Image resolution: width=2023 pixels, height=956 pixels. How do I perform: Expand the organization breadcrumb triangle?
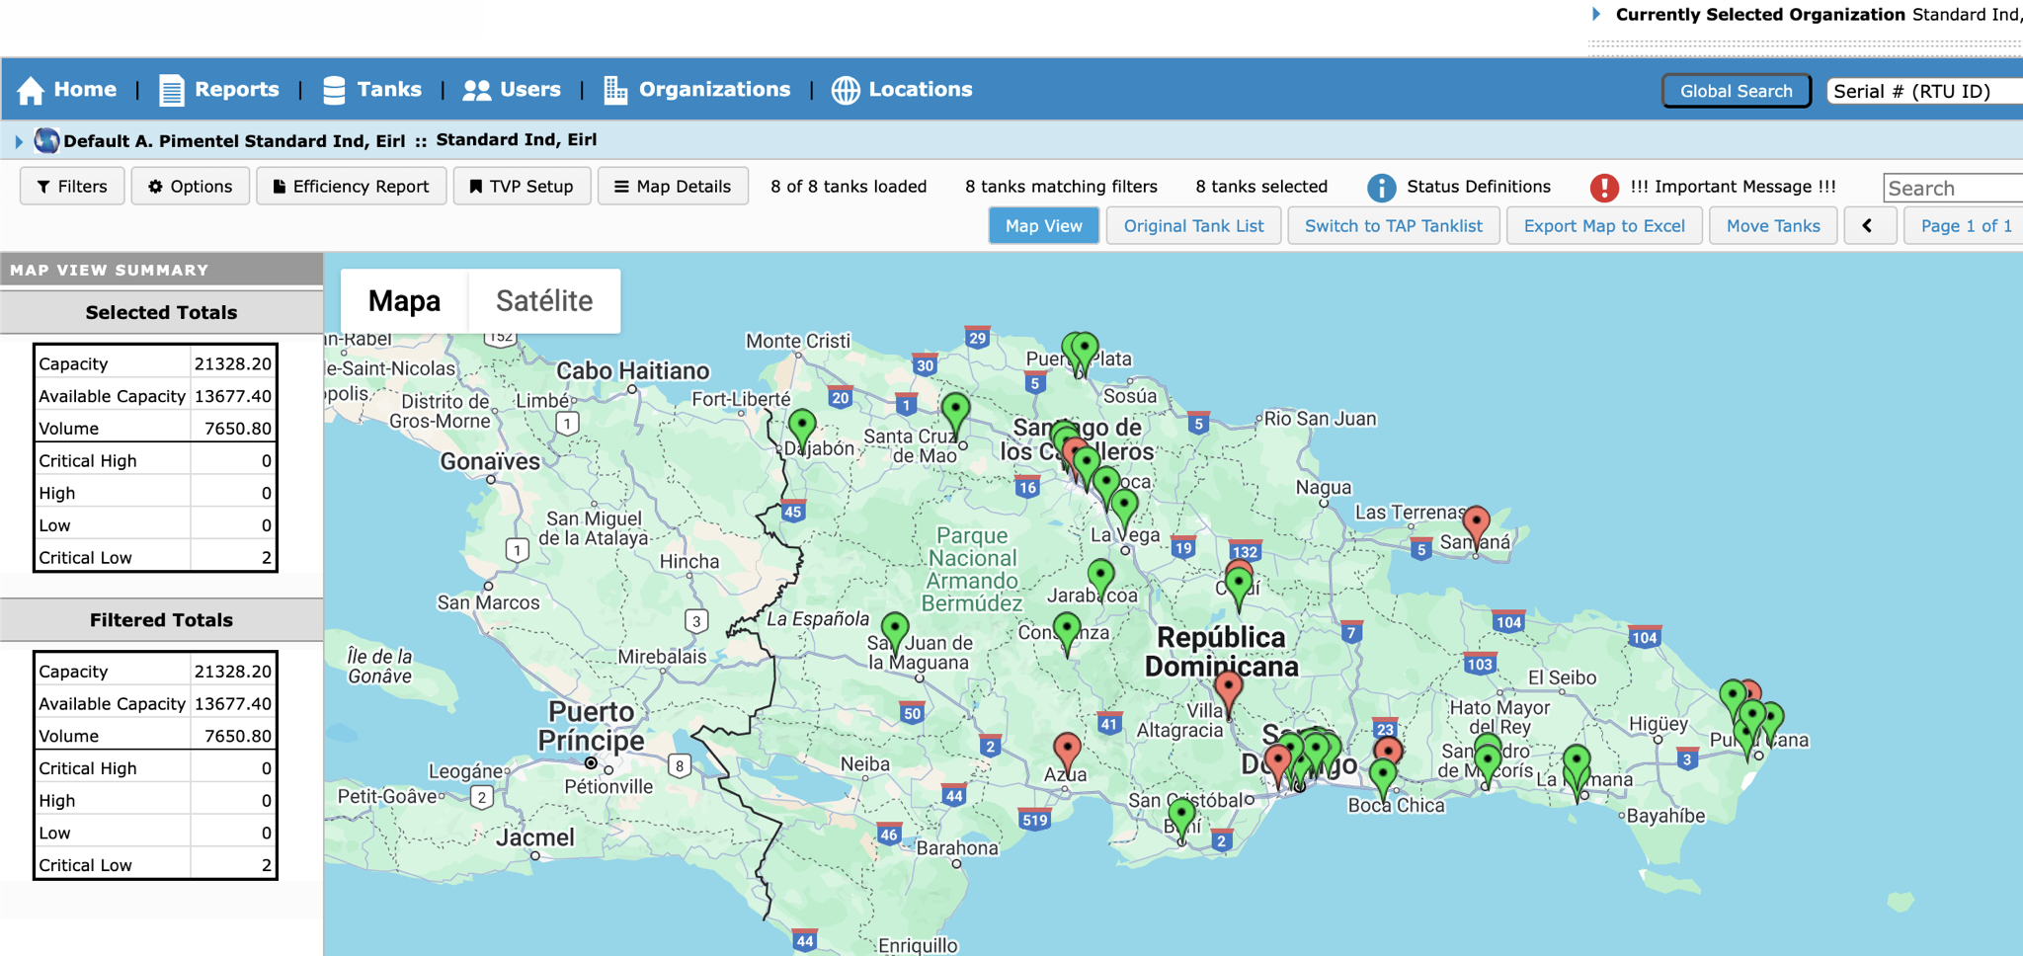pyautogui.click(x=19, y=141)
